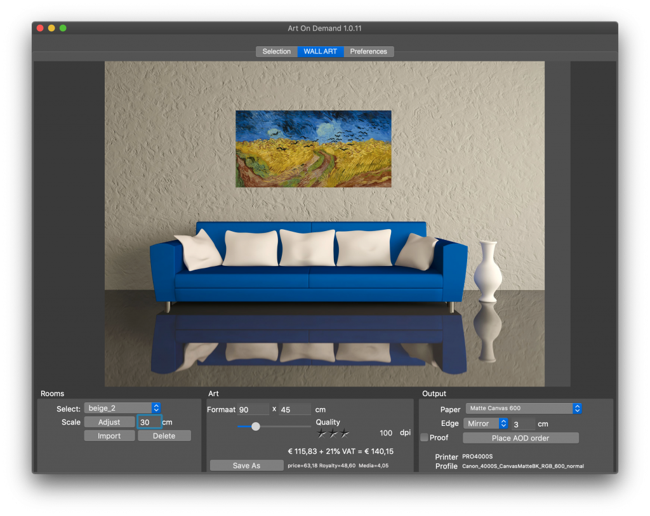Click the Formaat height field showing 45
Image resolution: width=650 pixels, height=516 pixels.
295,409
